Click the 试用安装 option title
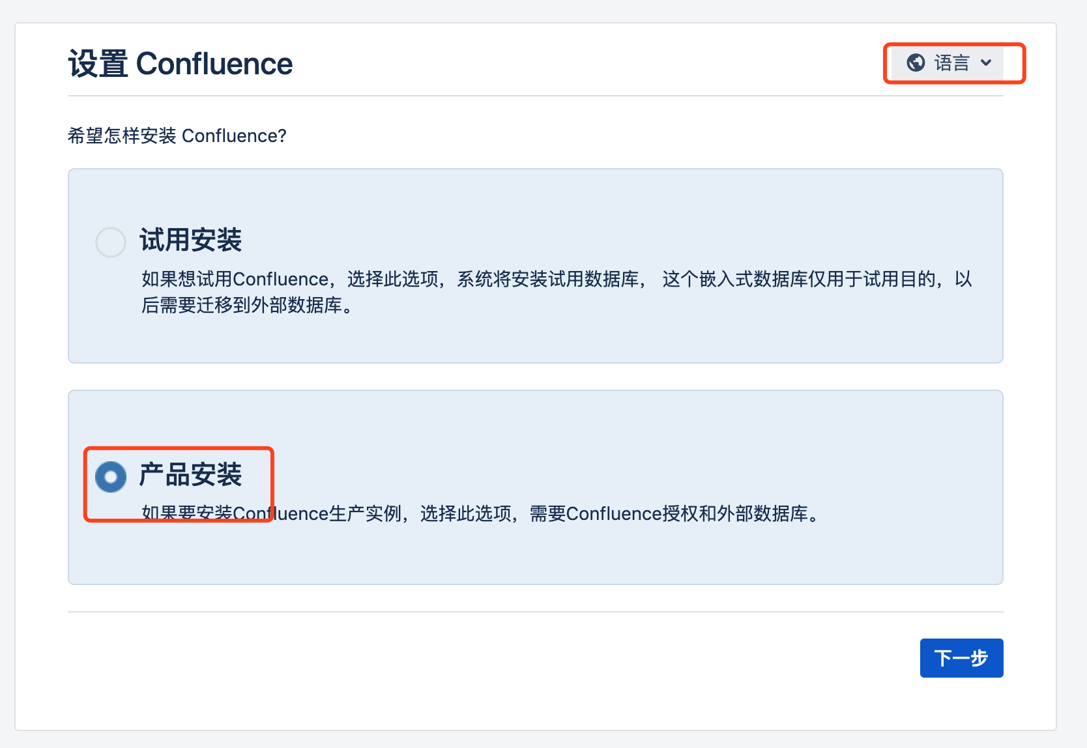The image size is (1087, 748). 190,240
